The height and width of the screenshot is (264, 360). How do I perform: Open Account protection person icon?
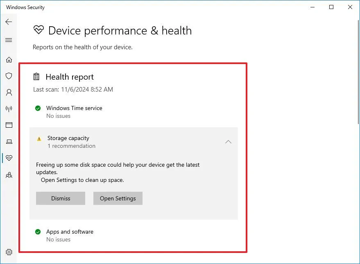pos(9,92)
